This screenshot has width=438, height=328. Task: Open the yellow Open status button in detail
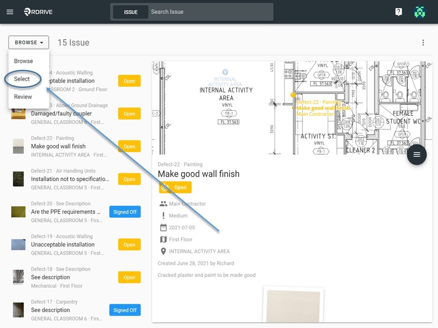pyautogui.click(x=175, y=187)
